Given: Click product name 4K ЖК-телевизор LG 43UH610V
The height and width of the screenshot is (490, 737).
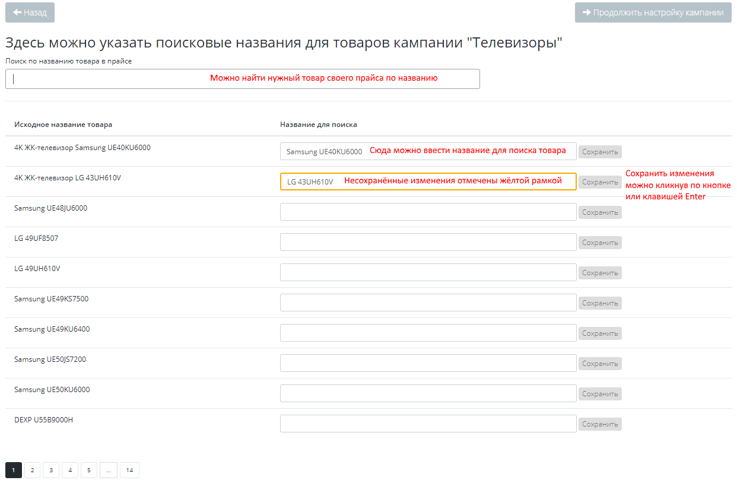Looking at the screenshot, I should 68,178.
